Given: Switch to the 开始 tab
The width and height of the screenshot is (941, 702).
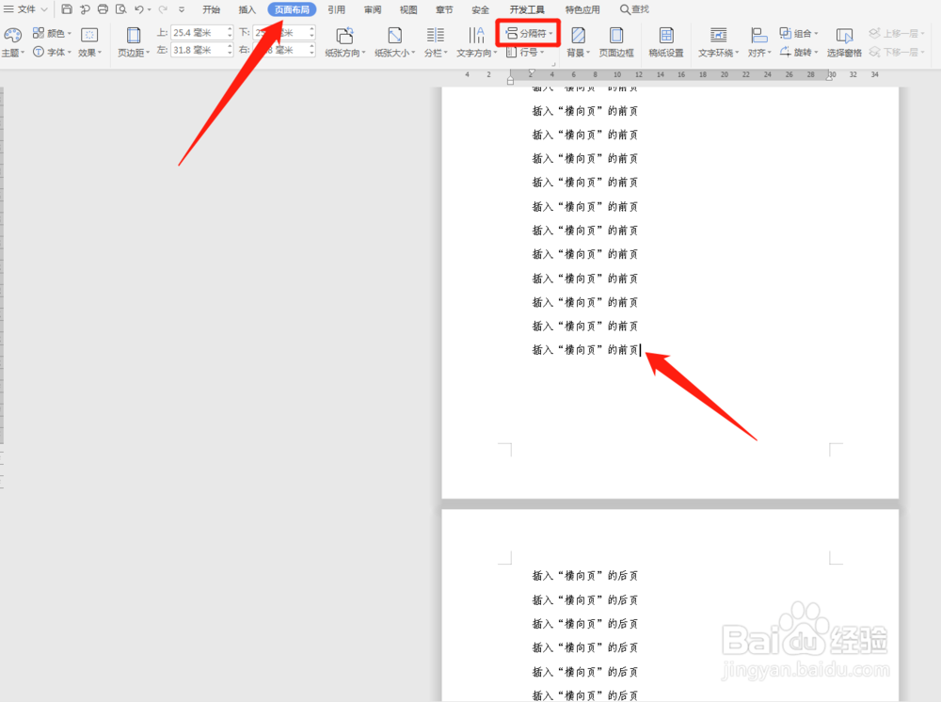Looking at the screenshot, I should point(211,9).
